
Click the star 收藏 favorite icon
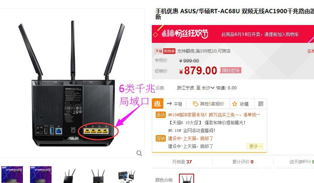click(235, 104)
